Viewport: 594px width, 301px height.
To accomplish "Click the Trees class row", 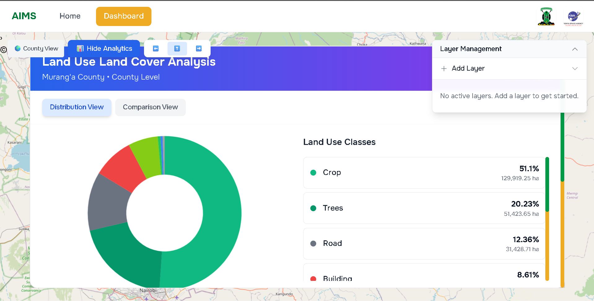I will coord(424,208).
